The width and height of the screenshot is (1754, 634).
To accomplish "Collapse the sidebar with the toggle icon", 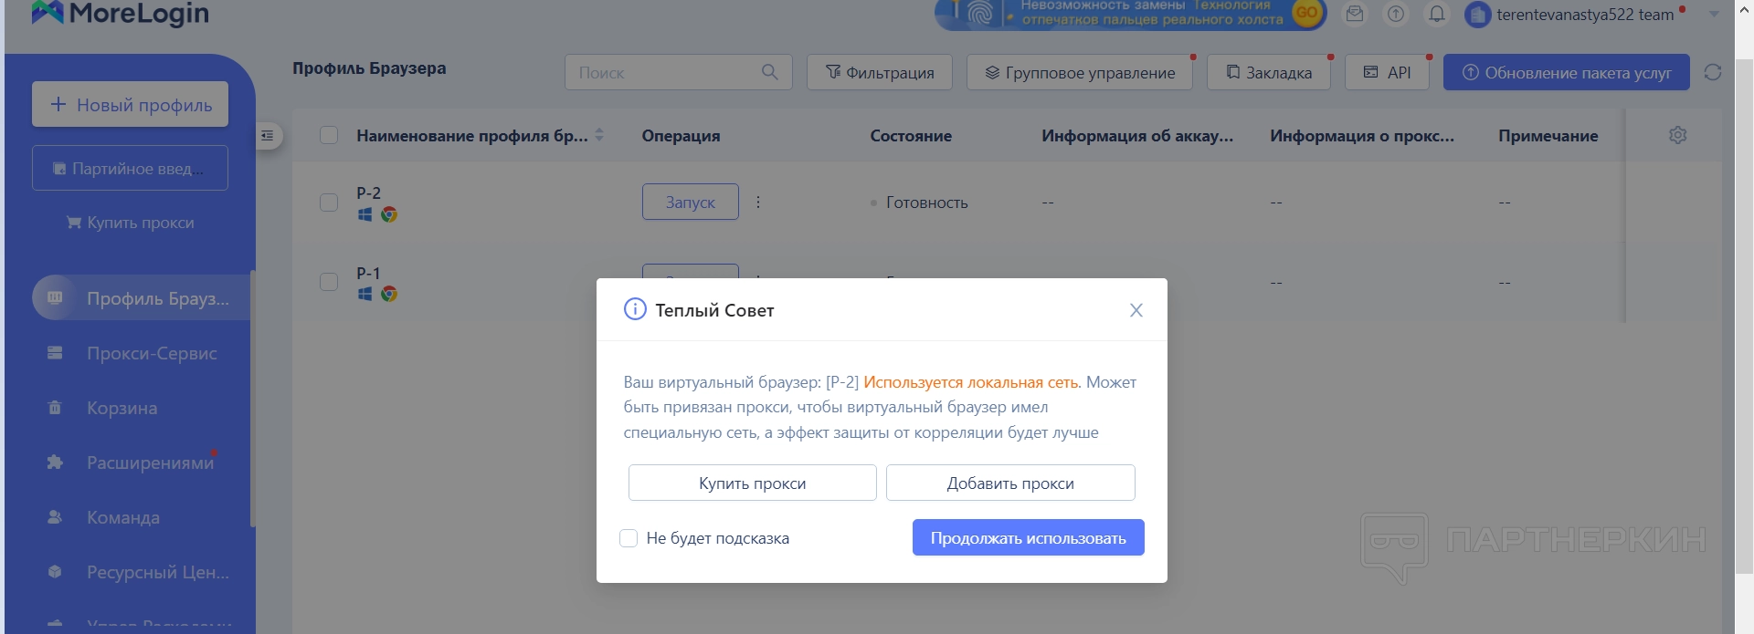I will point(267,136).
